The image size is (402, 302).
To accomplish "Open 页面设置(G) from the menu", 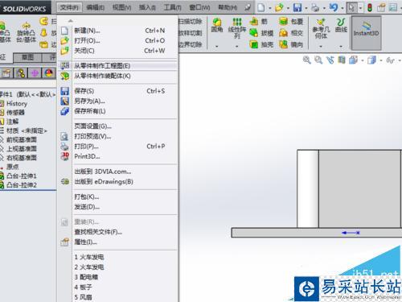I will 118,126.
